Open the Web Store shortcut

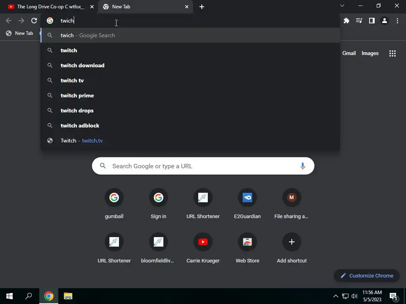[247, 248]
